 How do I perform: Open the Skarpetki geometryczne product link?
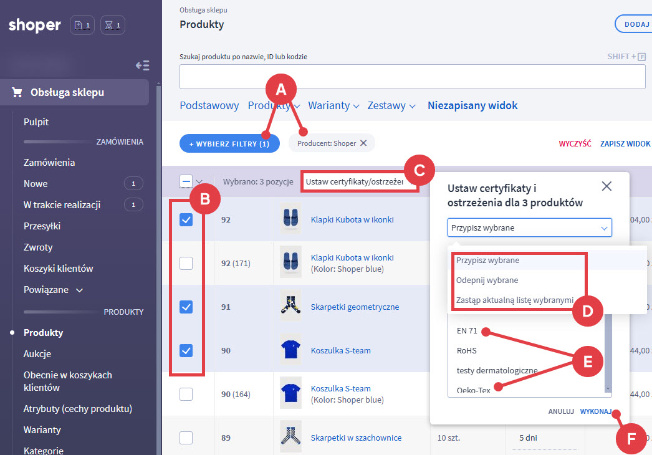(355, 307)
